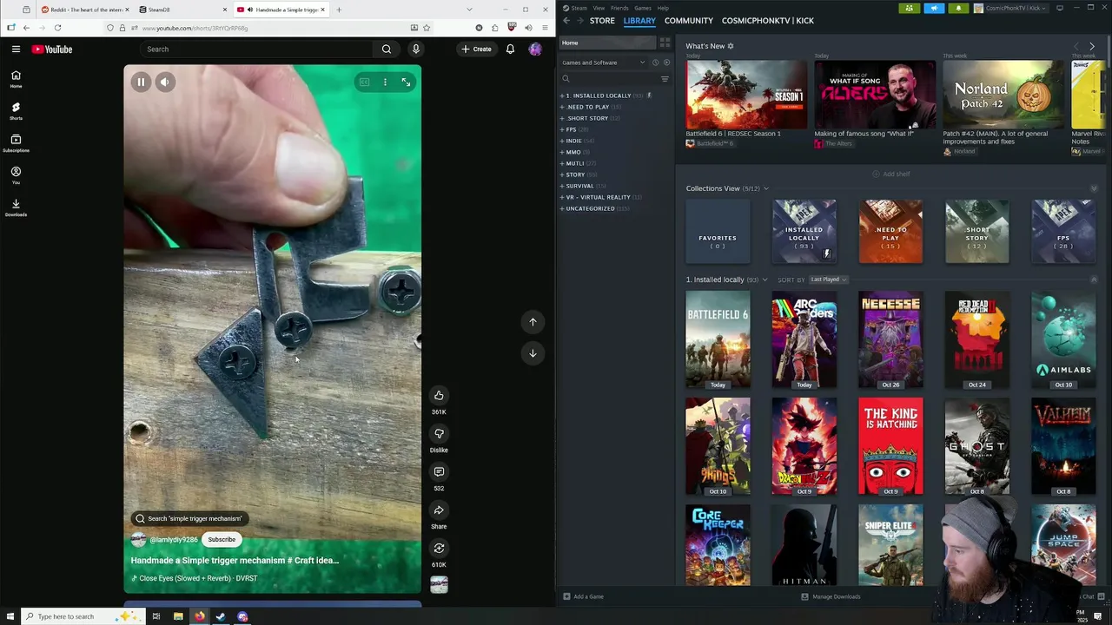Open the NEED TO PLAY collection tile

pos(890,232)
